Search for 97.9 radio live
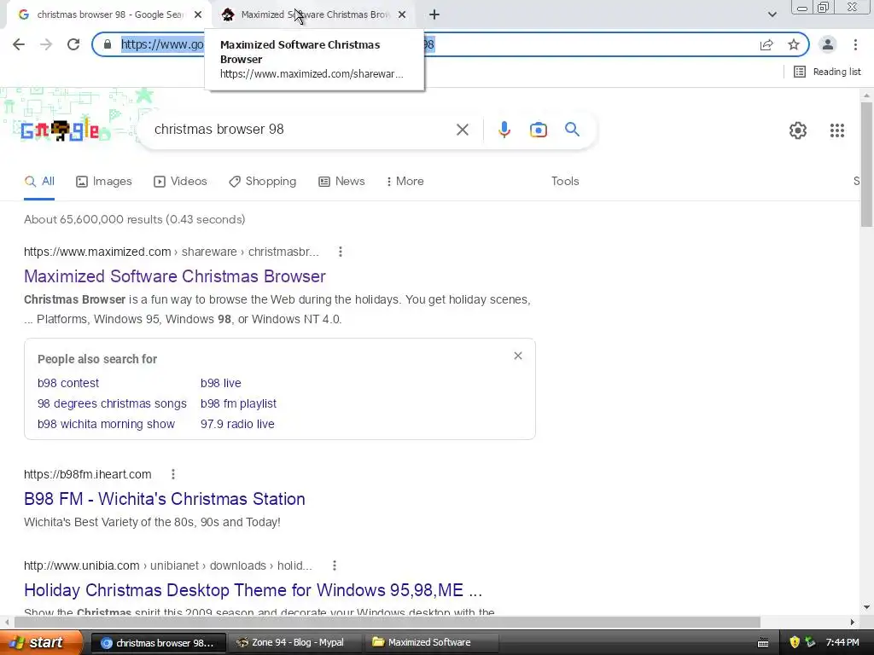The image size is (874, 655). click(x=237, y=424)
